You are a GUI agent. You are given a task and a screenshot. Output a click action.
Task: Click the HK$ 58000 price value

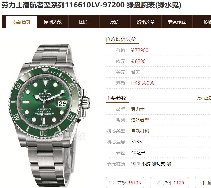tap(143, 83)
